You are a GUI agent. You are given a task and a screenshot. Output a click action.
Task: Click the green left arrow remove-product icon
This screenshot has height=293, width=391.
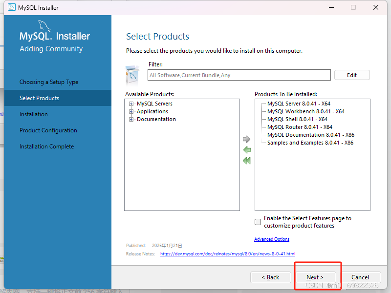pyautogui.click(x=247, y=150)
